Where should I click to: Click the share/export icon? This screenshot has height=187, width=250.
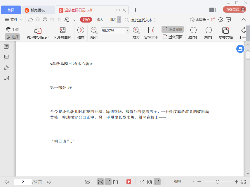coord(213,20)
